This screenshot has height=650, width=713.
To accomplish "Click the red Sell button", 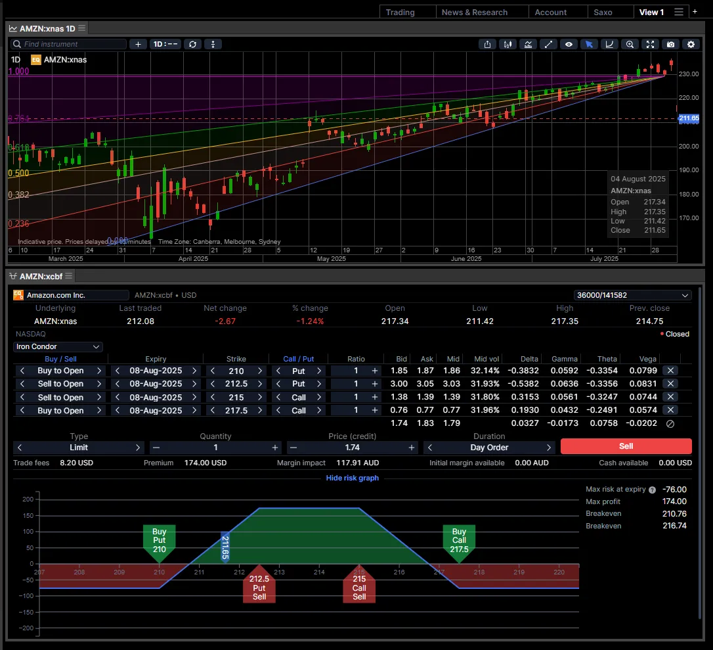I will [x=626, y=446].
